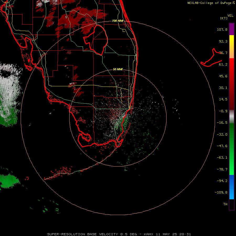
Task: Click the -94.2 velocity scale value
Action: (222, 181)
